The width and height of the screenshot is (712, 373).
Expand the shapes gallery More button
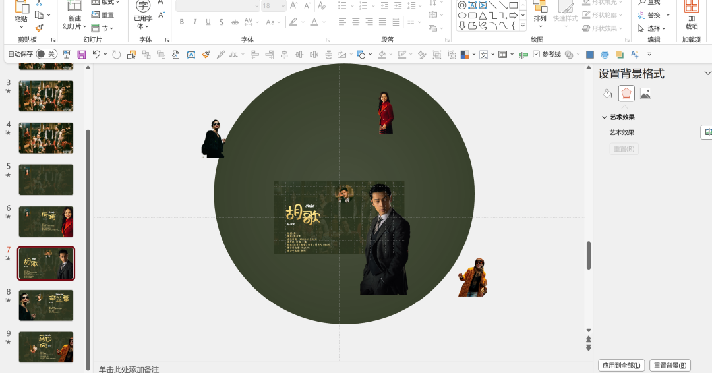pos(523,26)
